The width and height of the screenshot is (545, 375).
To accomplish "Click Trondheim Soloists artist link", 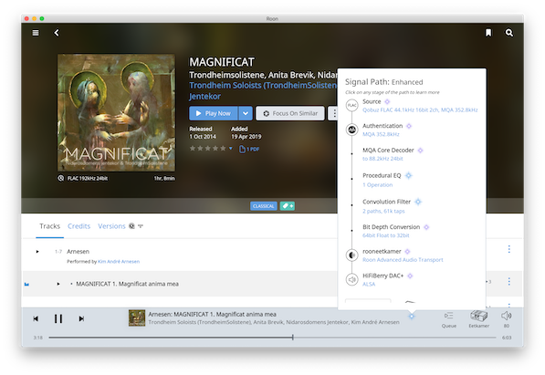I will point(263,86).
